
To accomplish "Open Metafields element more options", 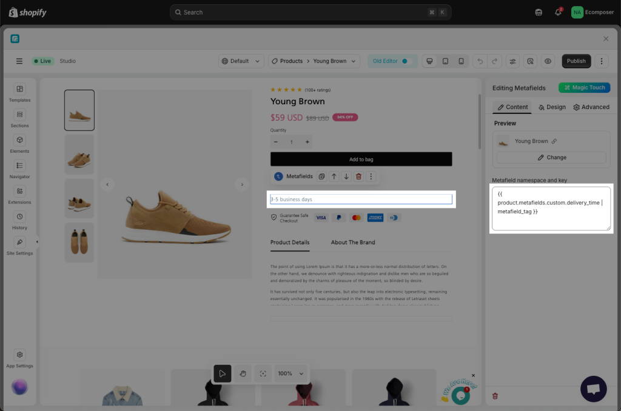I will tap(371, 176).
